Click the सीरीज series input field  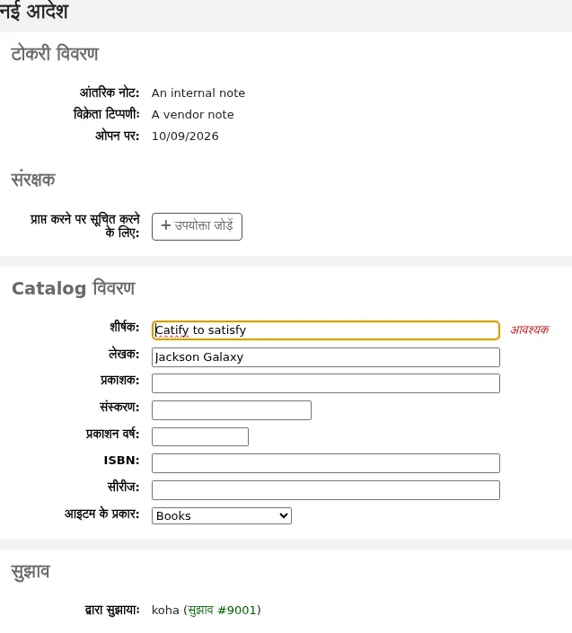pyautogui.click(x=326, y=490)
